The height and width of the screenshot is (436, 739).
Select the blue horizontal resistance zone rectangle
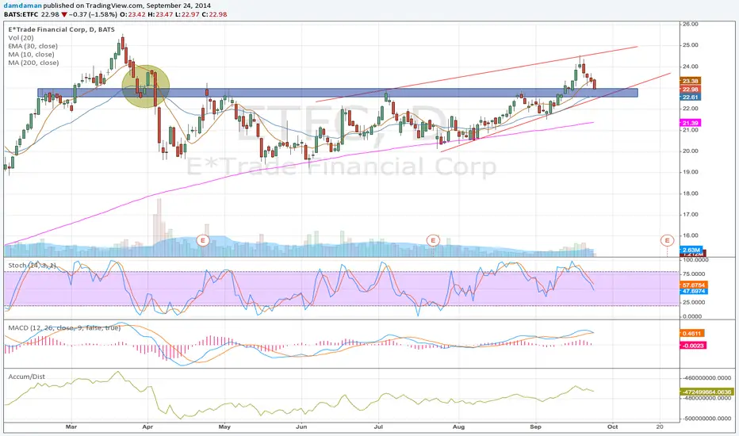point(338,93)
